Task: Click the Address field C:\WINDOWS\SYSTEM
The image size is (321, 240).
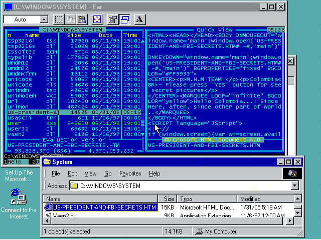Action: (x=180, y=185)
